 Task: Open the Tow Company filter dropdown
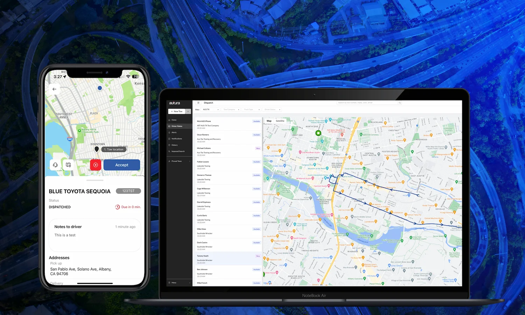[x=231, y=110]
